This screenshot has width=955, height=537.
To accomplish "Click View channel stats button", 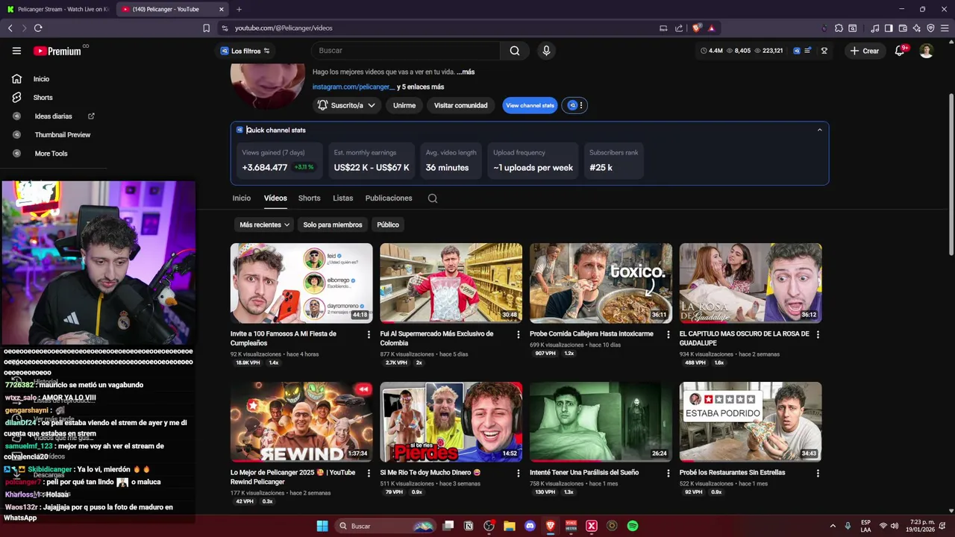I will (x=530, y=105).
